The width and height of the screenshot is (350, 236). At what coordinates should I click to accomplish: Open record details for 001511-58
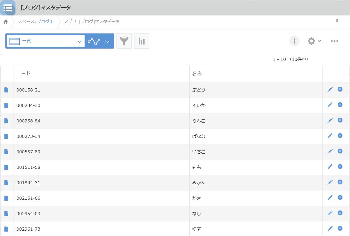point(6,167)
